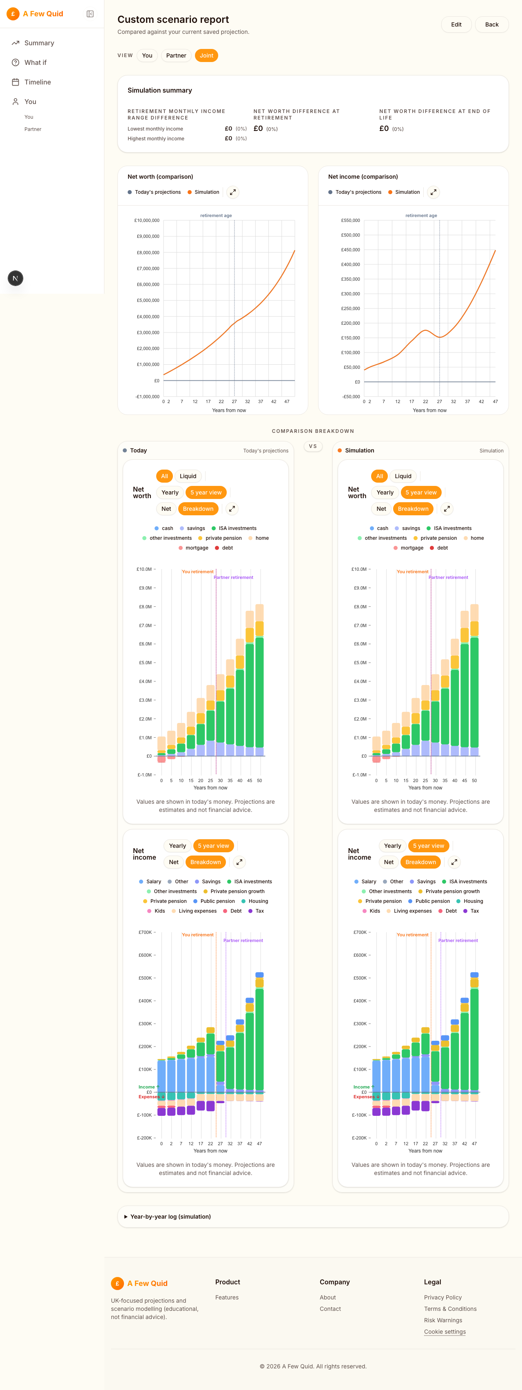The width and height of the screenshot is (522, 1390).
Task: Switch Today's net worth view to Liquid
Action: coord(187,476)
